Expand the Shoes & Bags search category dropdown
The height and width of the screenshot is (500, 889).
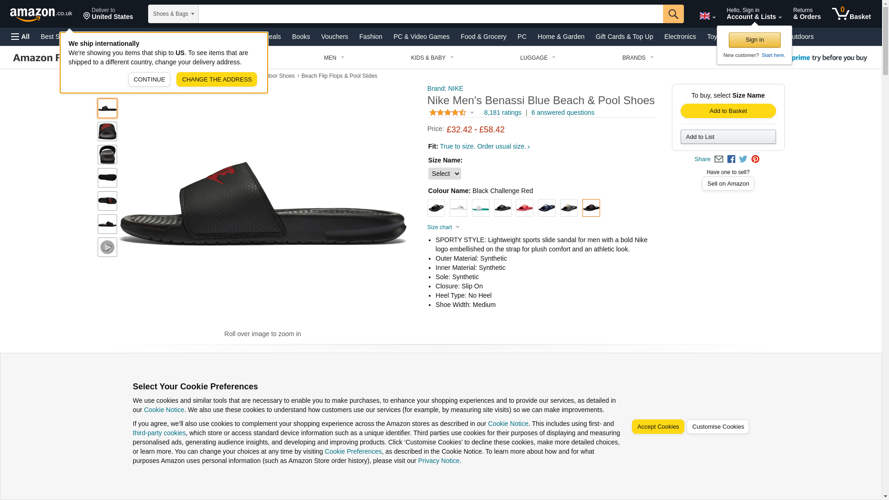pyautogui.click(x=173, y=14)
